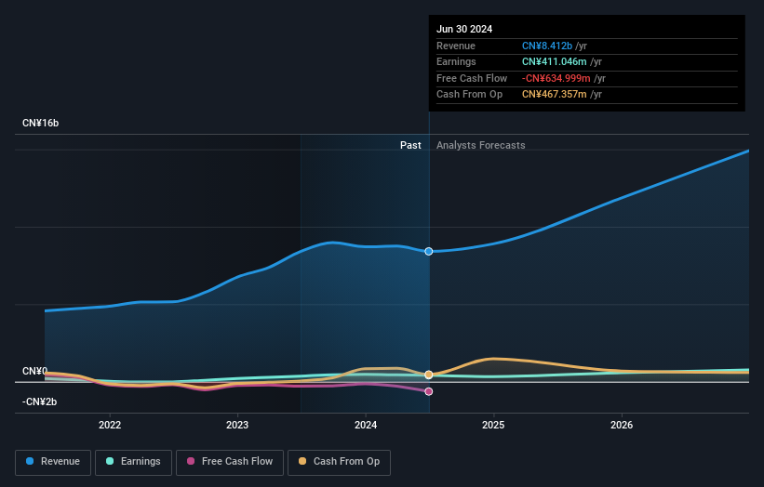Click the teal Earnings legend dot

click(x=110, y=461)
